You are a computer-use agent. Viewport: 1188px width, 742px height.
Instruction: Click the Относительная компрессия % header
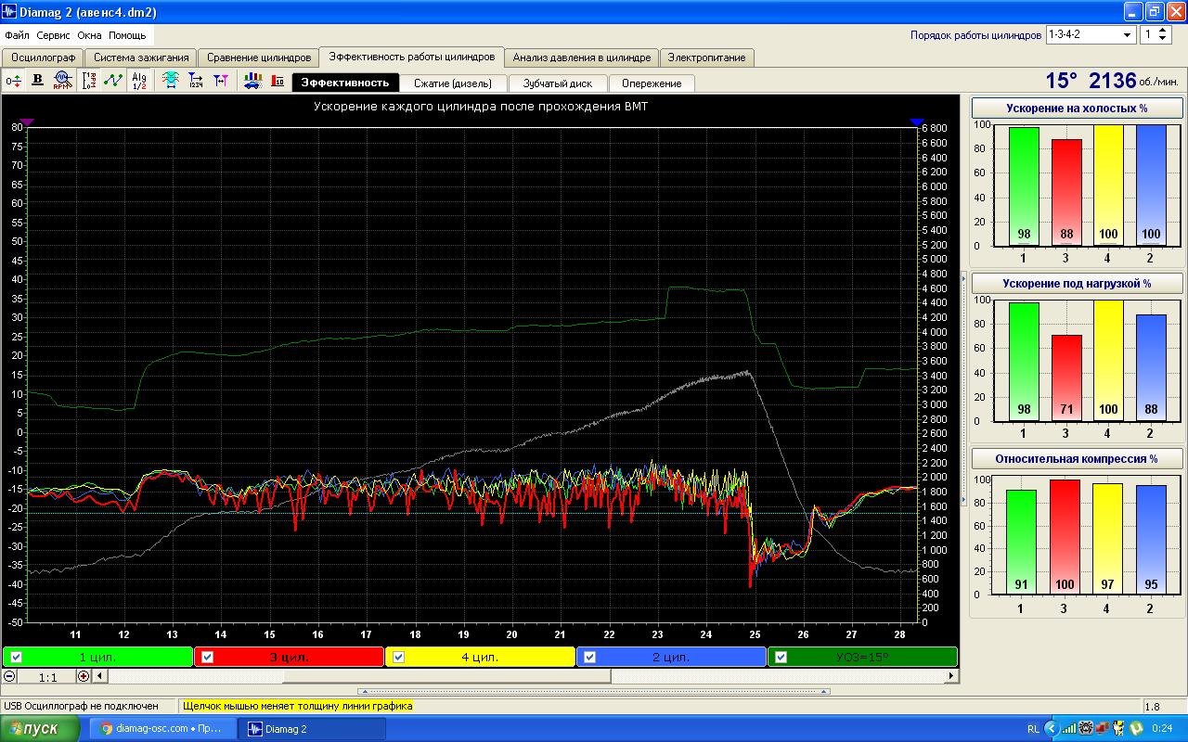[1077, 458]
